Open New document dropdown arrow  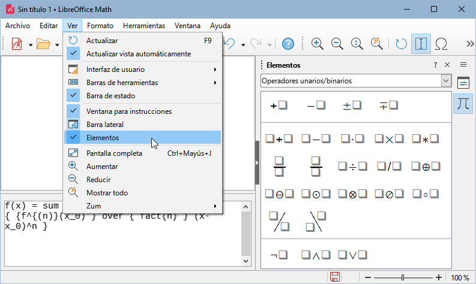[x=31, y=45]
